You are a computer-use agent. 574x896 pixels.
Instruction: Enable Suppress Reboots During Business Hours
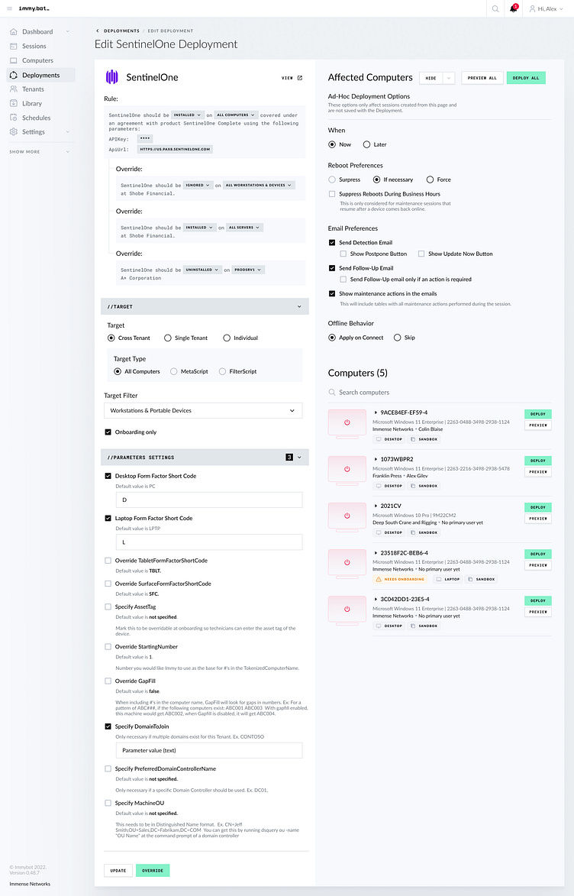pos(332,194)
